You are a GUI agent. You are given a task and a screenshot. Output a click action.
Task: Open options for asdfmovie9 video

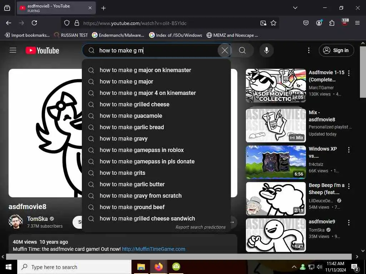coord(349,223)
